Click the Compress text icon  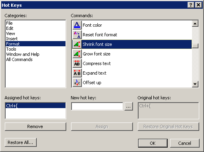77,63
